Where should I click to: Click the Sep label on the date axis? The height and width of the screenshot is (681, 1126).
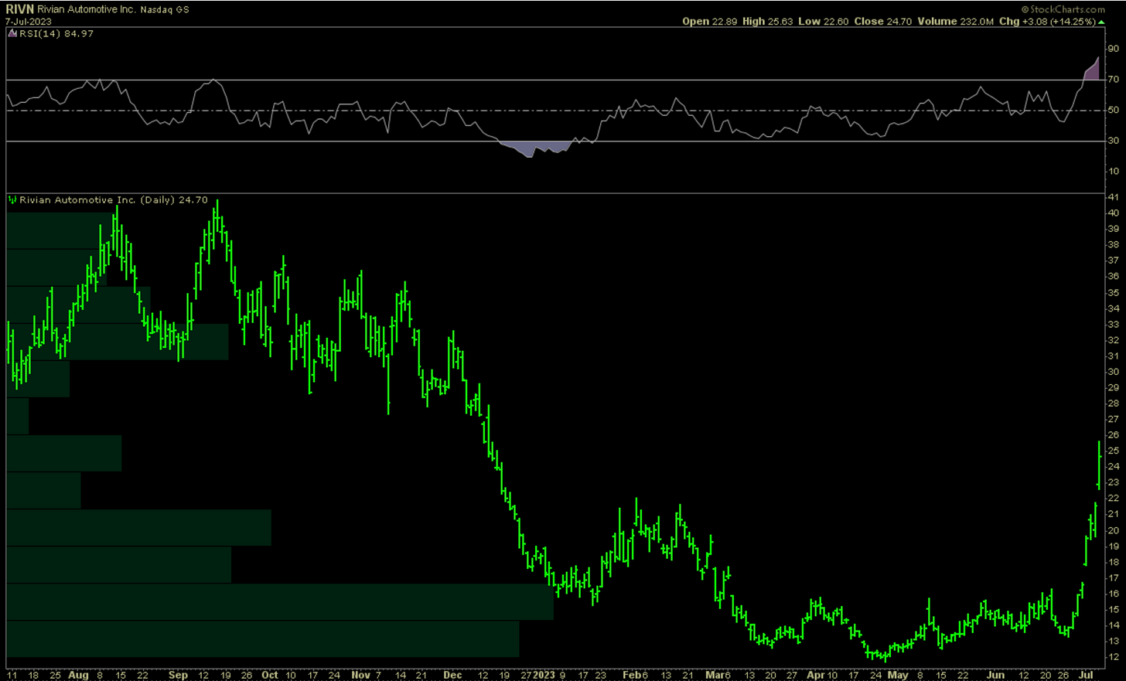[178, 675]
